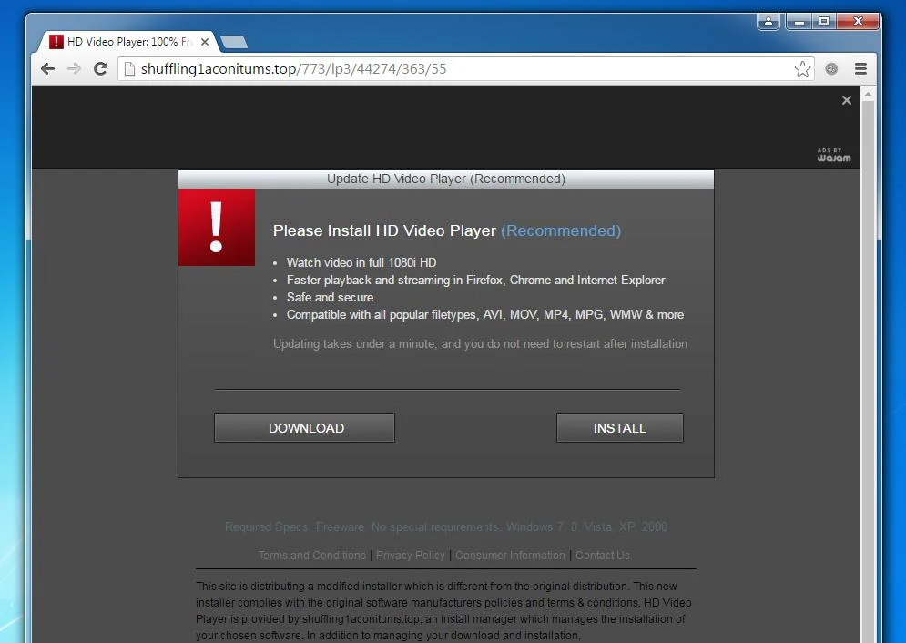
Task: Click the 'Safe and secure.' bullet text
Action: 331,297
